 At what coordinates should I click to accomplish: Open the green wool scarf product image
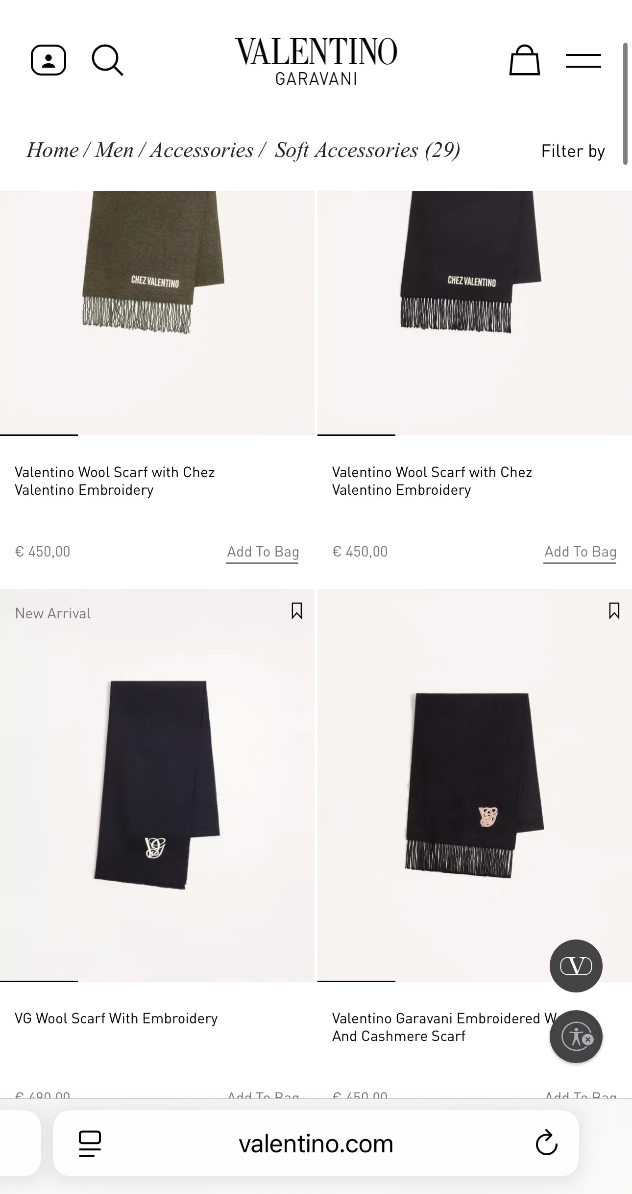[157, 313]
